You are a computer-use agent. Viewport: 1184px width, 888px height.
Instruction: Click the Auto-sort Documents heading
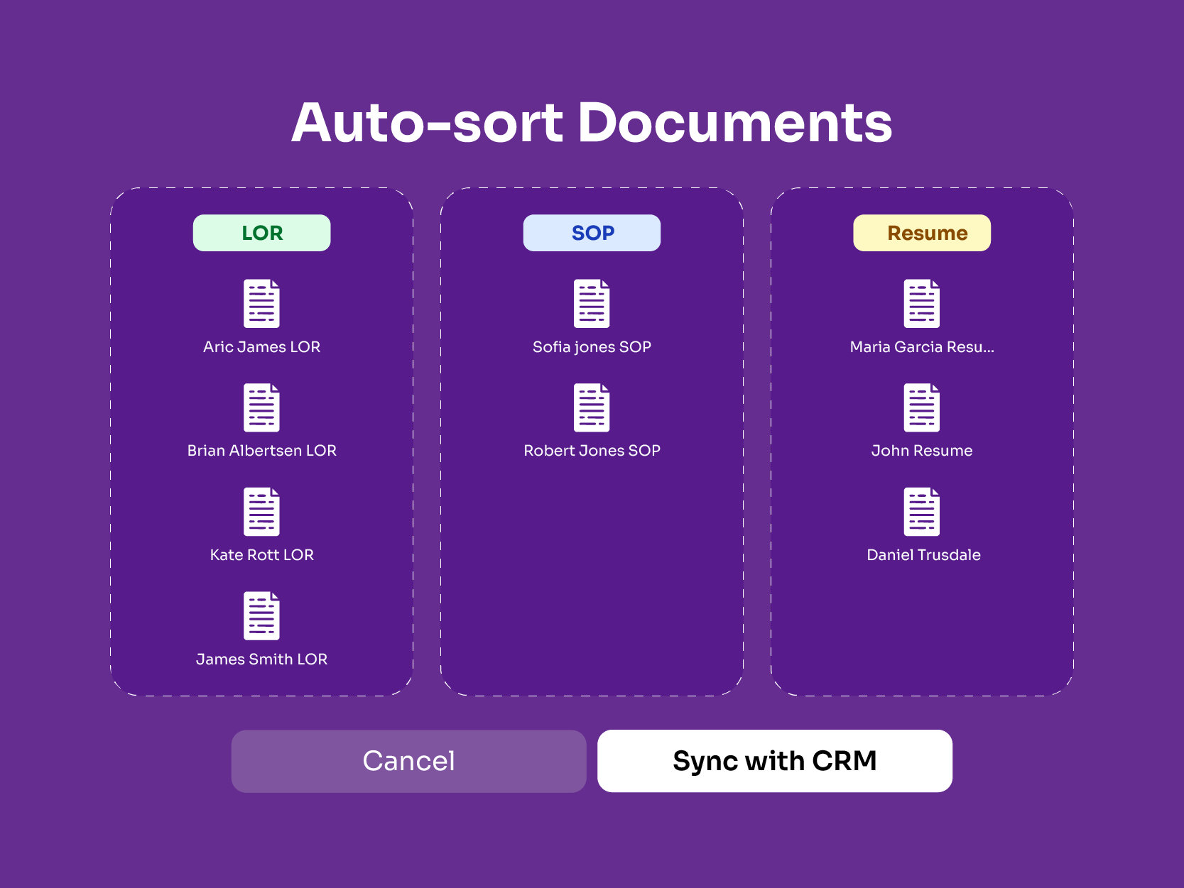pos(592,123)
